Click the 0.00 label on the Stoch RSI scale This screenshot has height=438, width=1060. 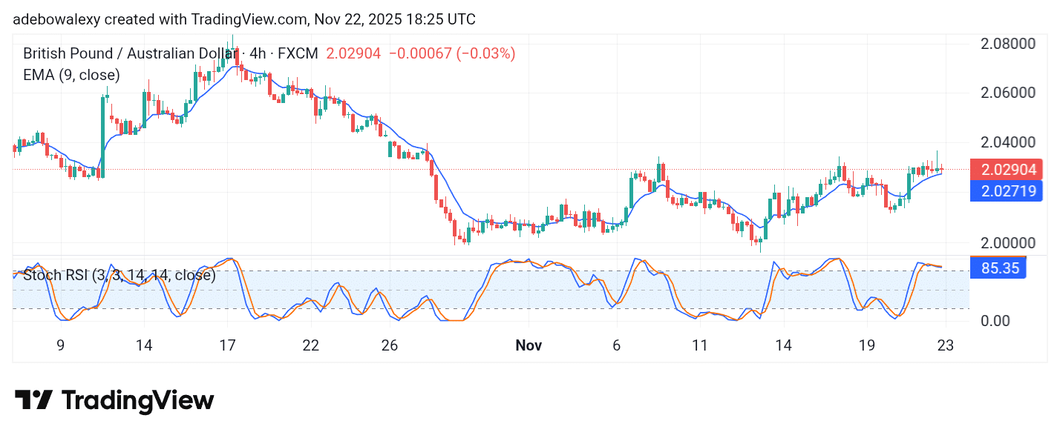click(996, 321)
